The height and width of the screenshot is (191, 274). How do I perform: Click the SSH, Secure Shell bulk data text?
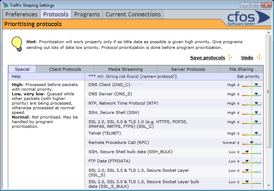pos(131,152)
